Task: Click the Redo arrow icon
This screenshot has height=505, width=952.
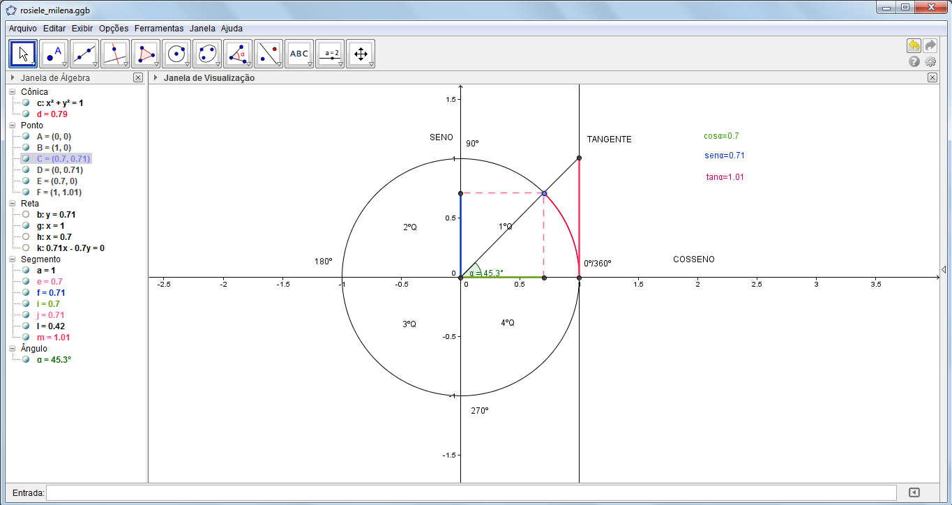Action: point(930,45)
